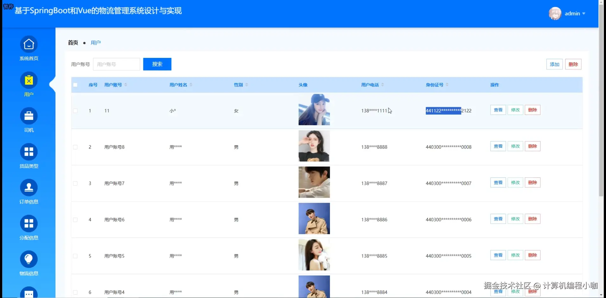This screenshot has width=606, height=298.
Task: Click the admin avatar picture
Action: pyautogui.click(x=555, y=13)
